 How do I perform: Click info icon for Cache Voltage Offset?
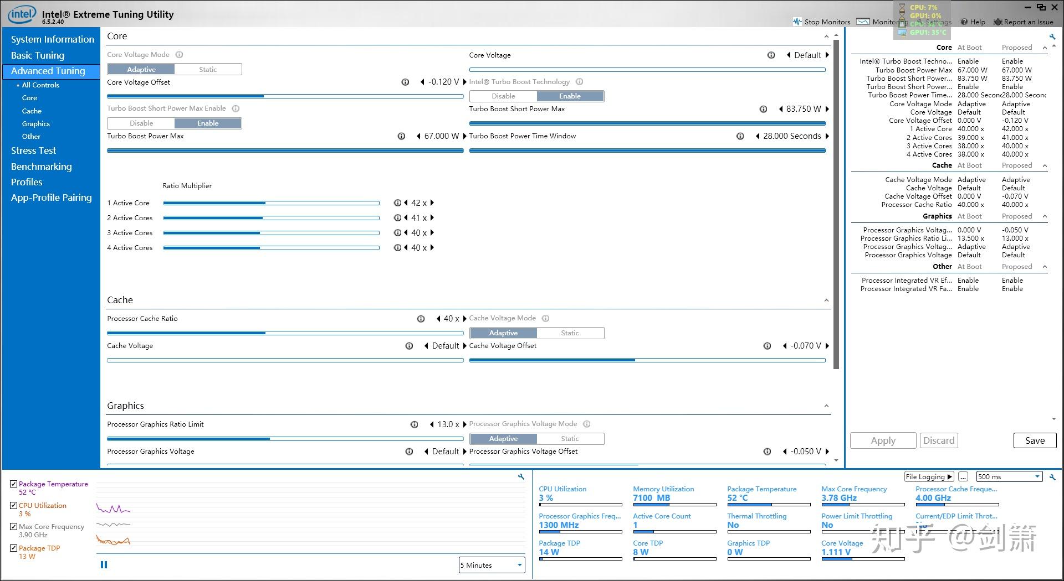point(767,346)
